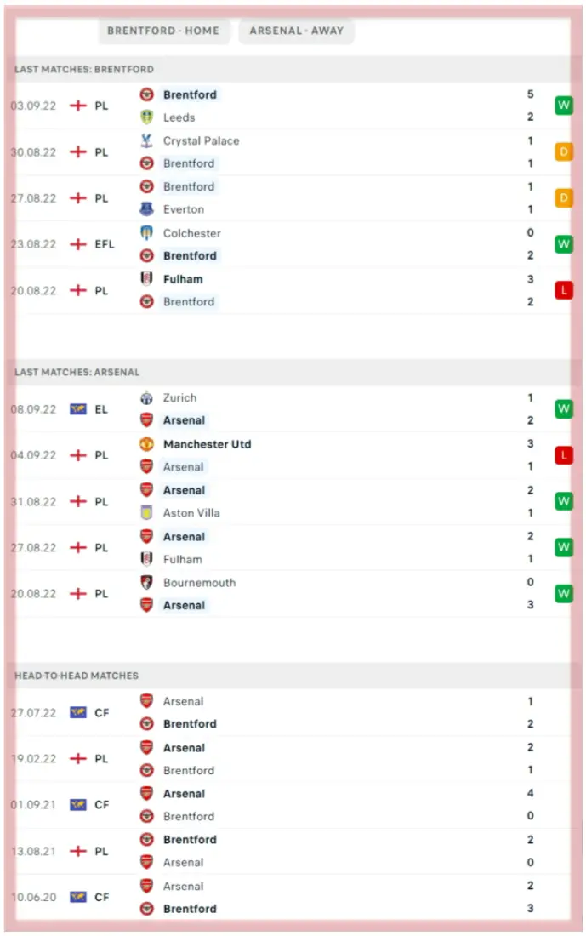Click the red L badge for Manchester Utd match
Image resolution: width=586 pixels, height=936 pixels.
[x=563, y=456]
